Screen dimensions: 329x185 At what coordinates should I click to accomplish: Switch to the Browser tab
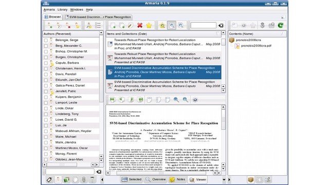tap(52, 17)
